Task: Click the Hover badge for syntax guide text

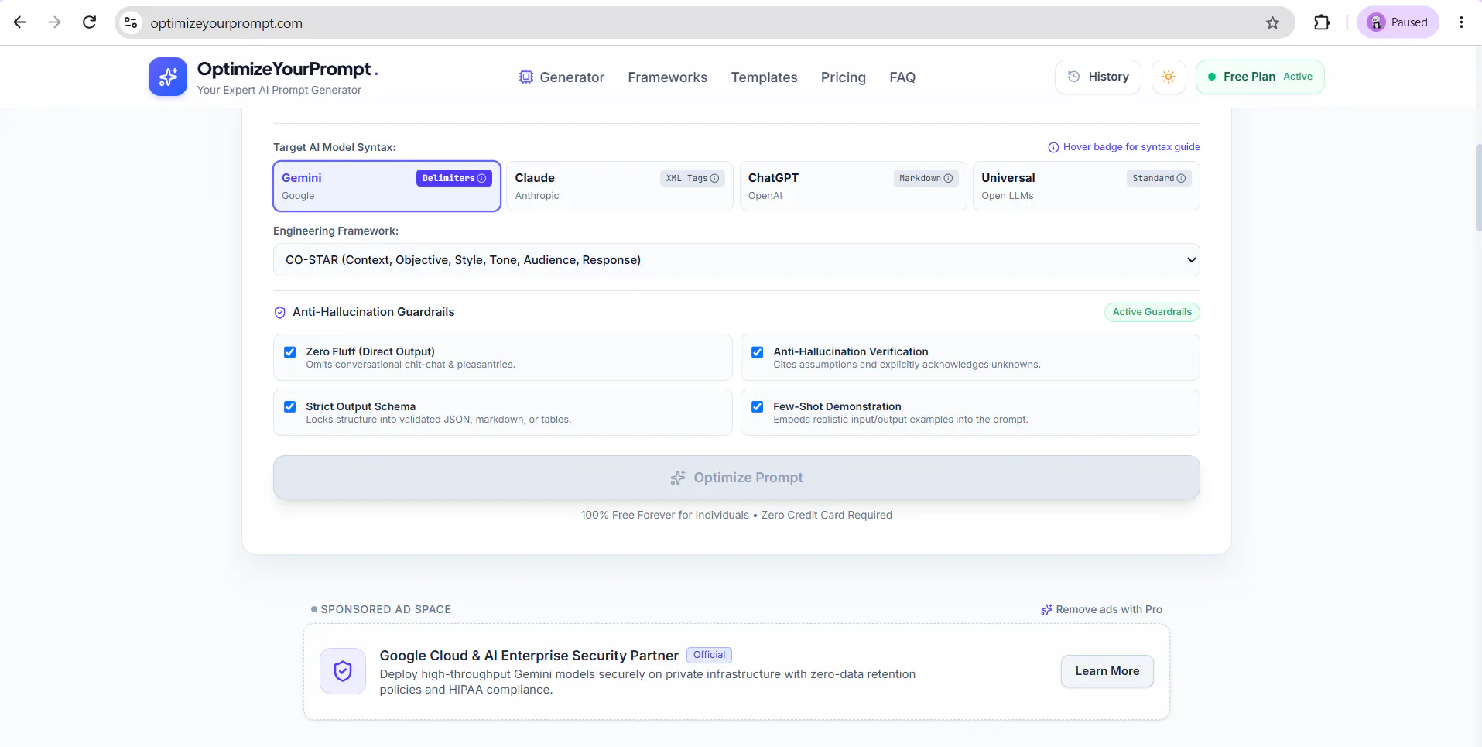Action: (1131, 147)
